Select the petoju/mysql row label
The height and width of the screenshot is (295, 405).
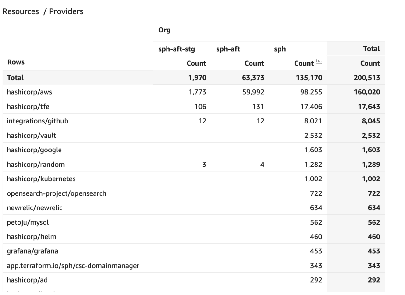(x=28, y=222)
